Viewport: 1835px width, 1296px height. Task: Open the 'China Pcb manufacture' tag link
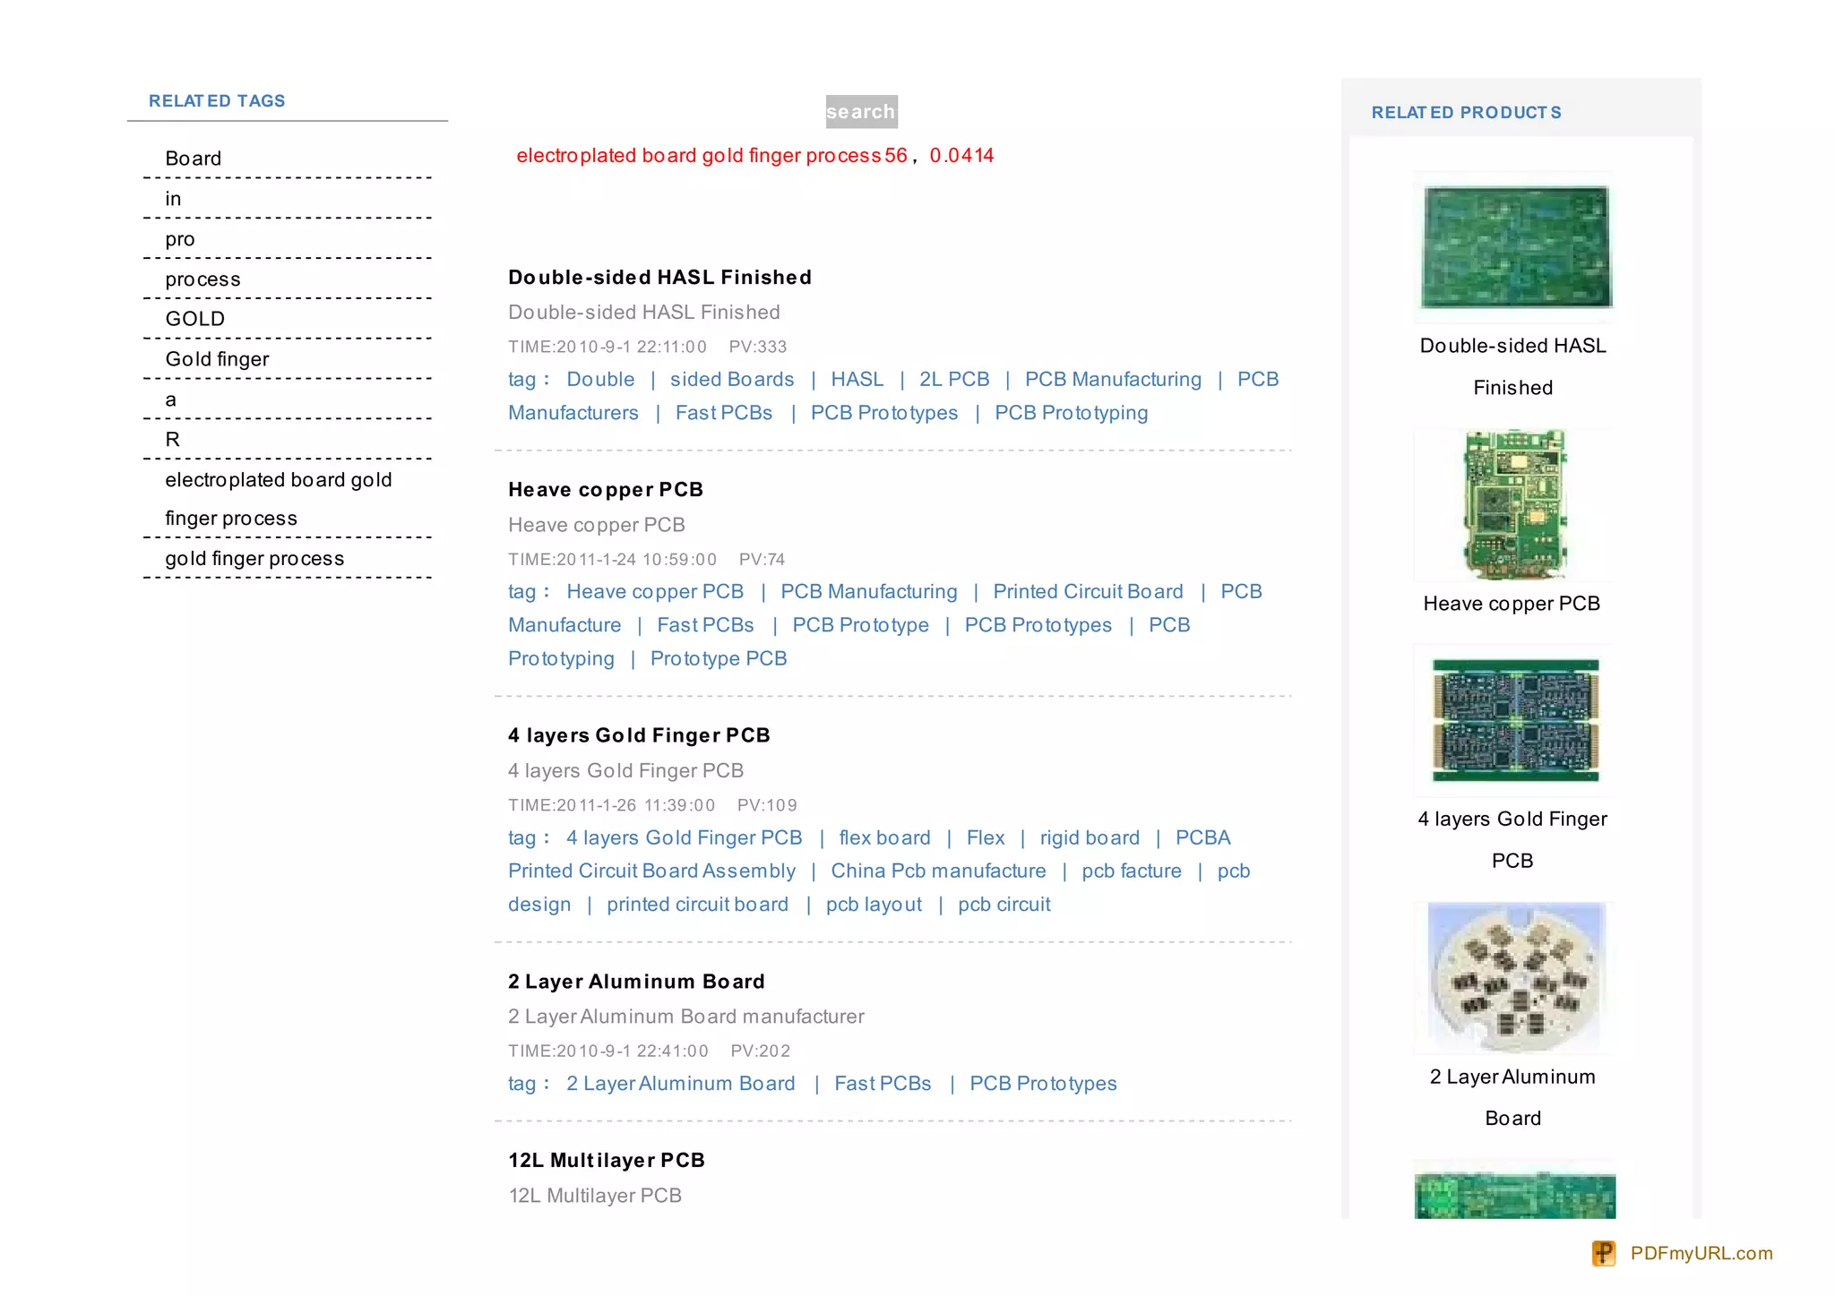tap(938, 871)
